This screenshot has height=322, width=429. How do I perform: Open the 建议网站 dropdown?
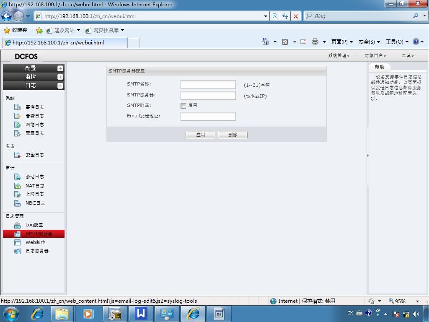[78, 30]
